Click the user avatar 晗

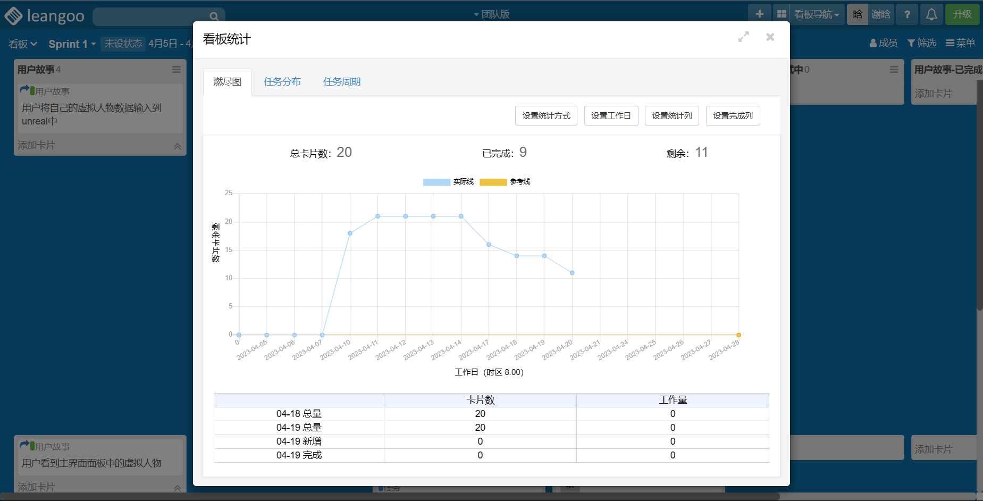(858, 14)
